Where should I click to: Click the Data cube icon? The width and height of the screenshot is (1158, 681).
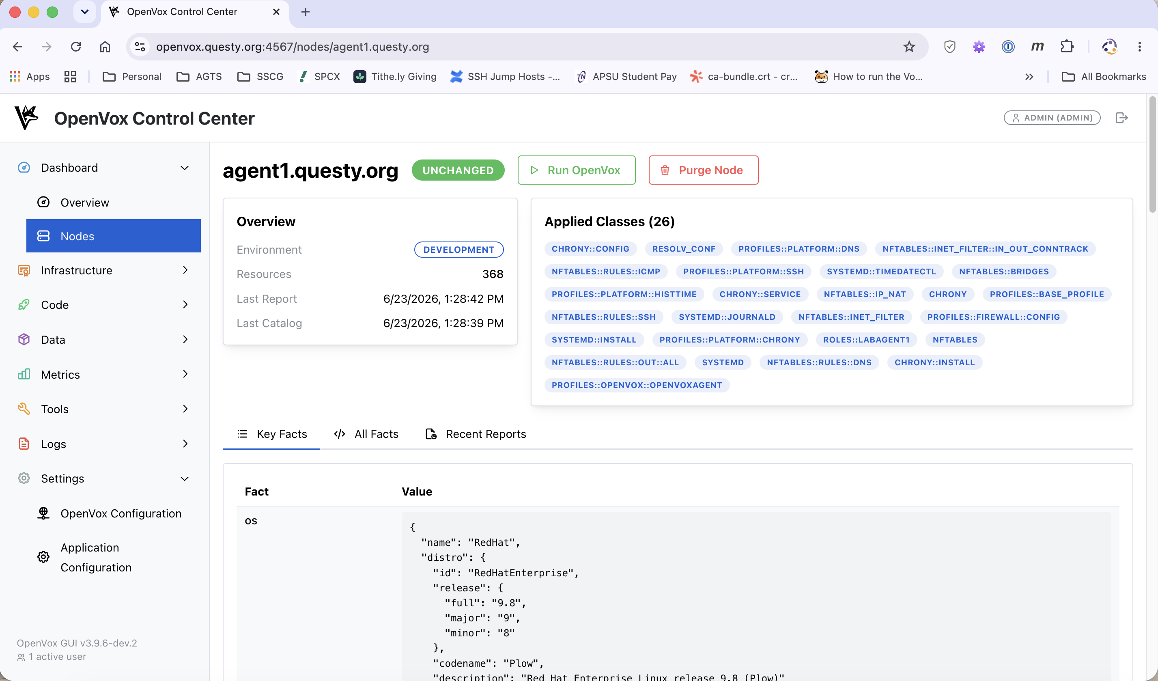(24, 340)
